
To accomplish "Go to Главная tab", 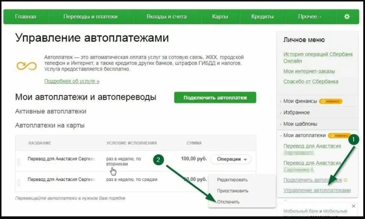I will pos(26,16).
